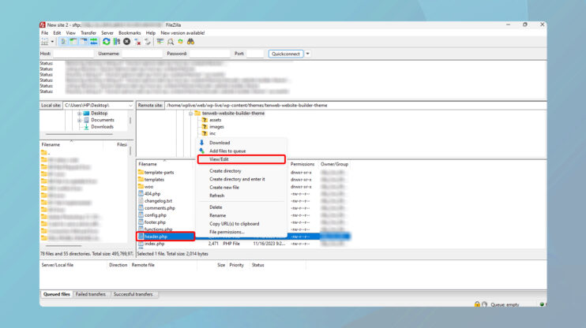Open the Bookmarks menu
586x328 pixels.
pyautogui.click(x=130, y=32)
